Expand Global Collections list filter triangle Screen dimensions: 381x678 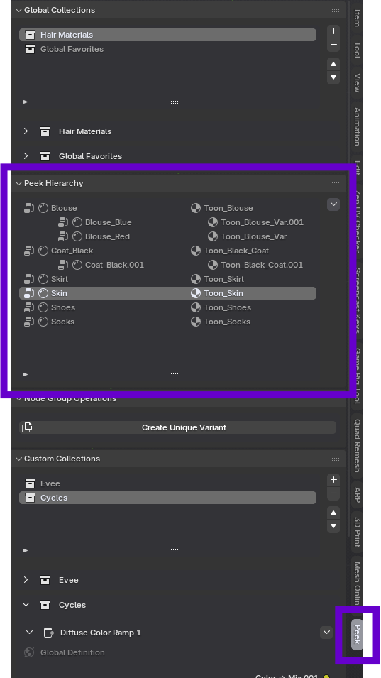pos(26,102)
